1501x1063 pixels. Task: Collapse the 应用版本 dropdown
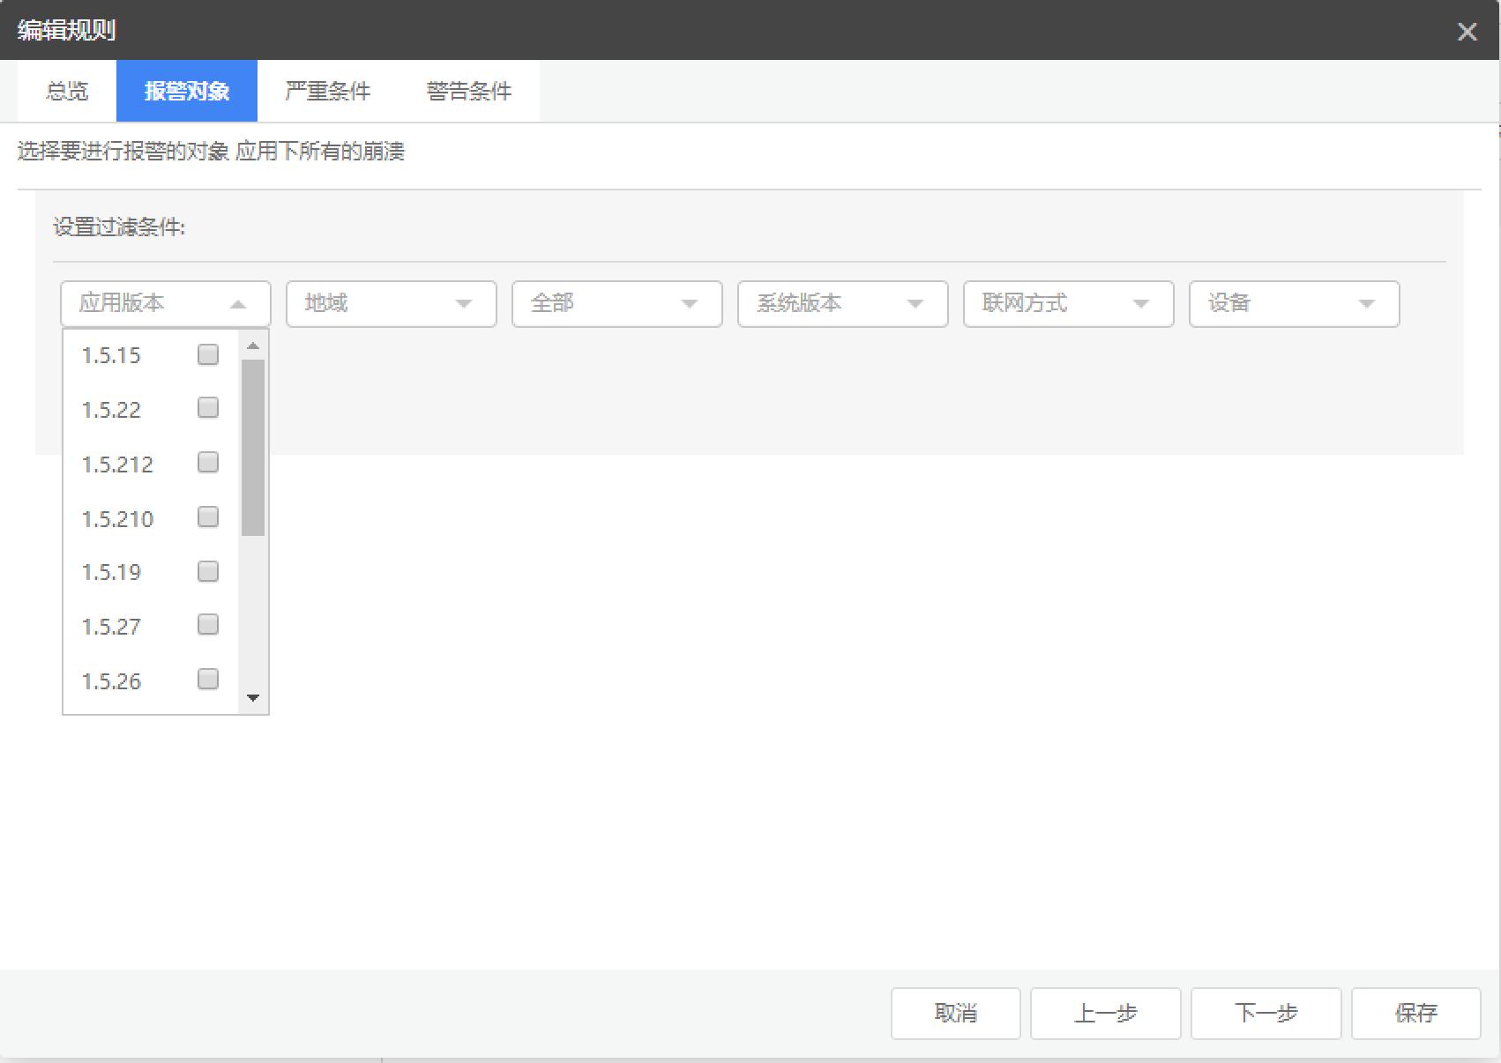(166, 304)
